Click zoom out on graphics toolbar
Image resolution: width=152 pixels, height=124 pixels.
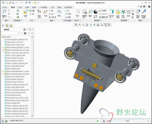83,25
